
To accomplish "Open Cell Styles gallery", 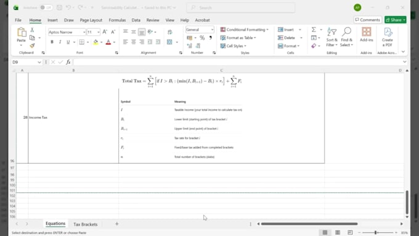I will pos(234,46).
